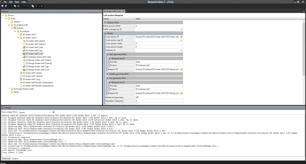
Task: Collapse the Render section
Action: point(105,33)
